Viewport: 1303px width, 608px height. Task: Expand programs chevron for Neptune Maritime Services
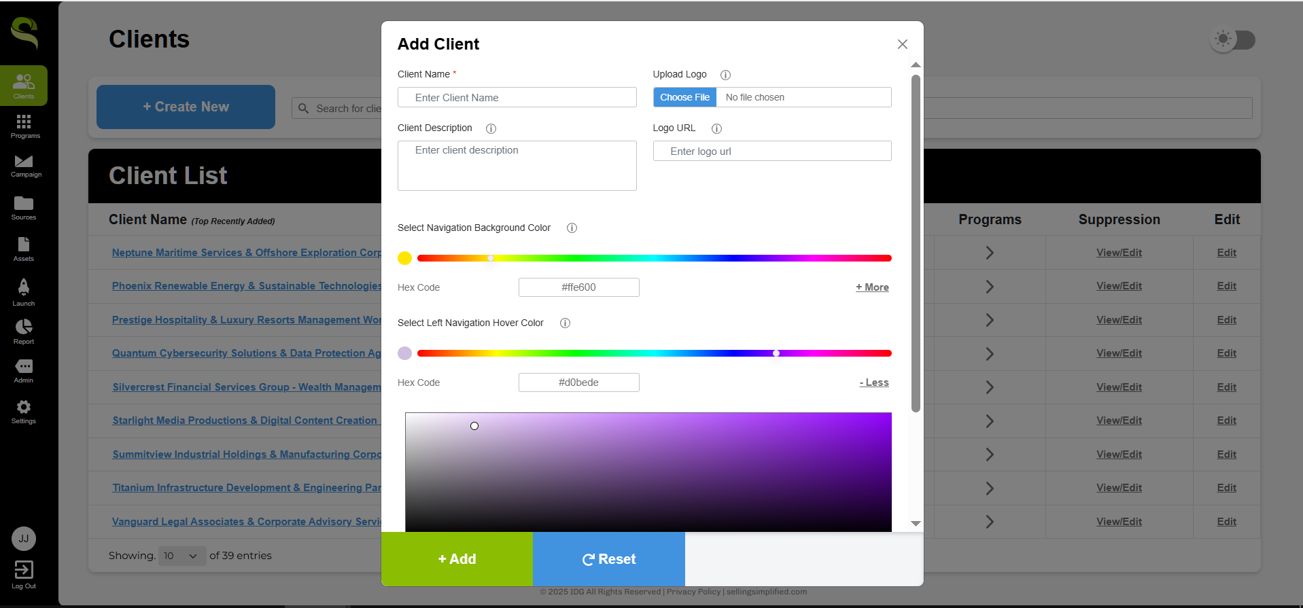pos(990,253)
